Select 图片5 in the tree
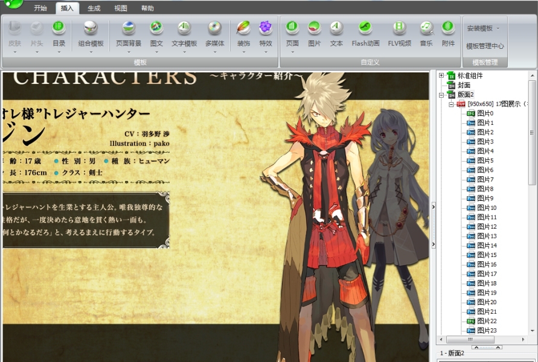Viewport: 538px width, 362px height. (485, 160)
